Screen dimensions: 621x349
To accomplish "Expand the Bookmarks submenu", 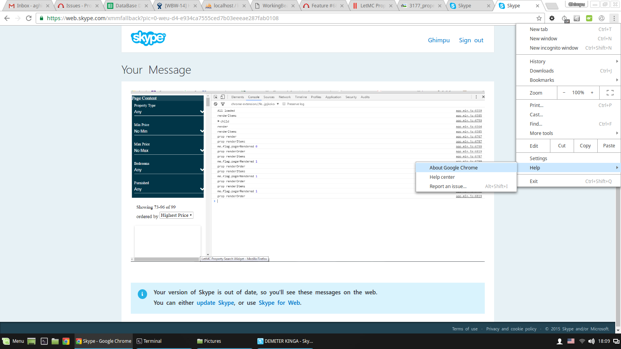I will tap(569, 80).
